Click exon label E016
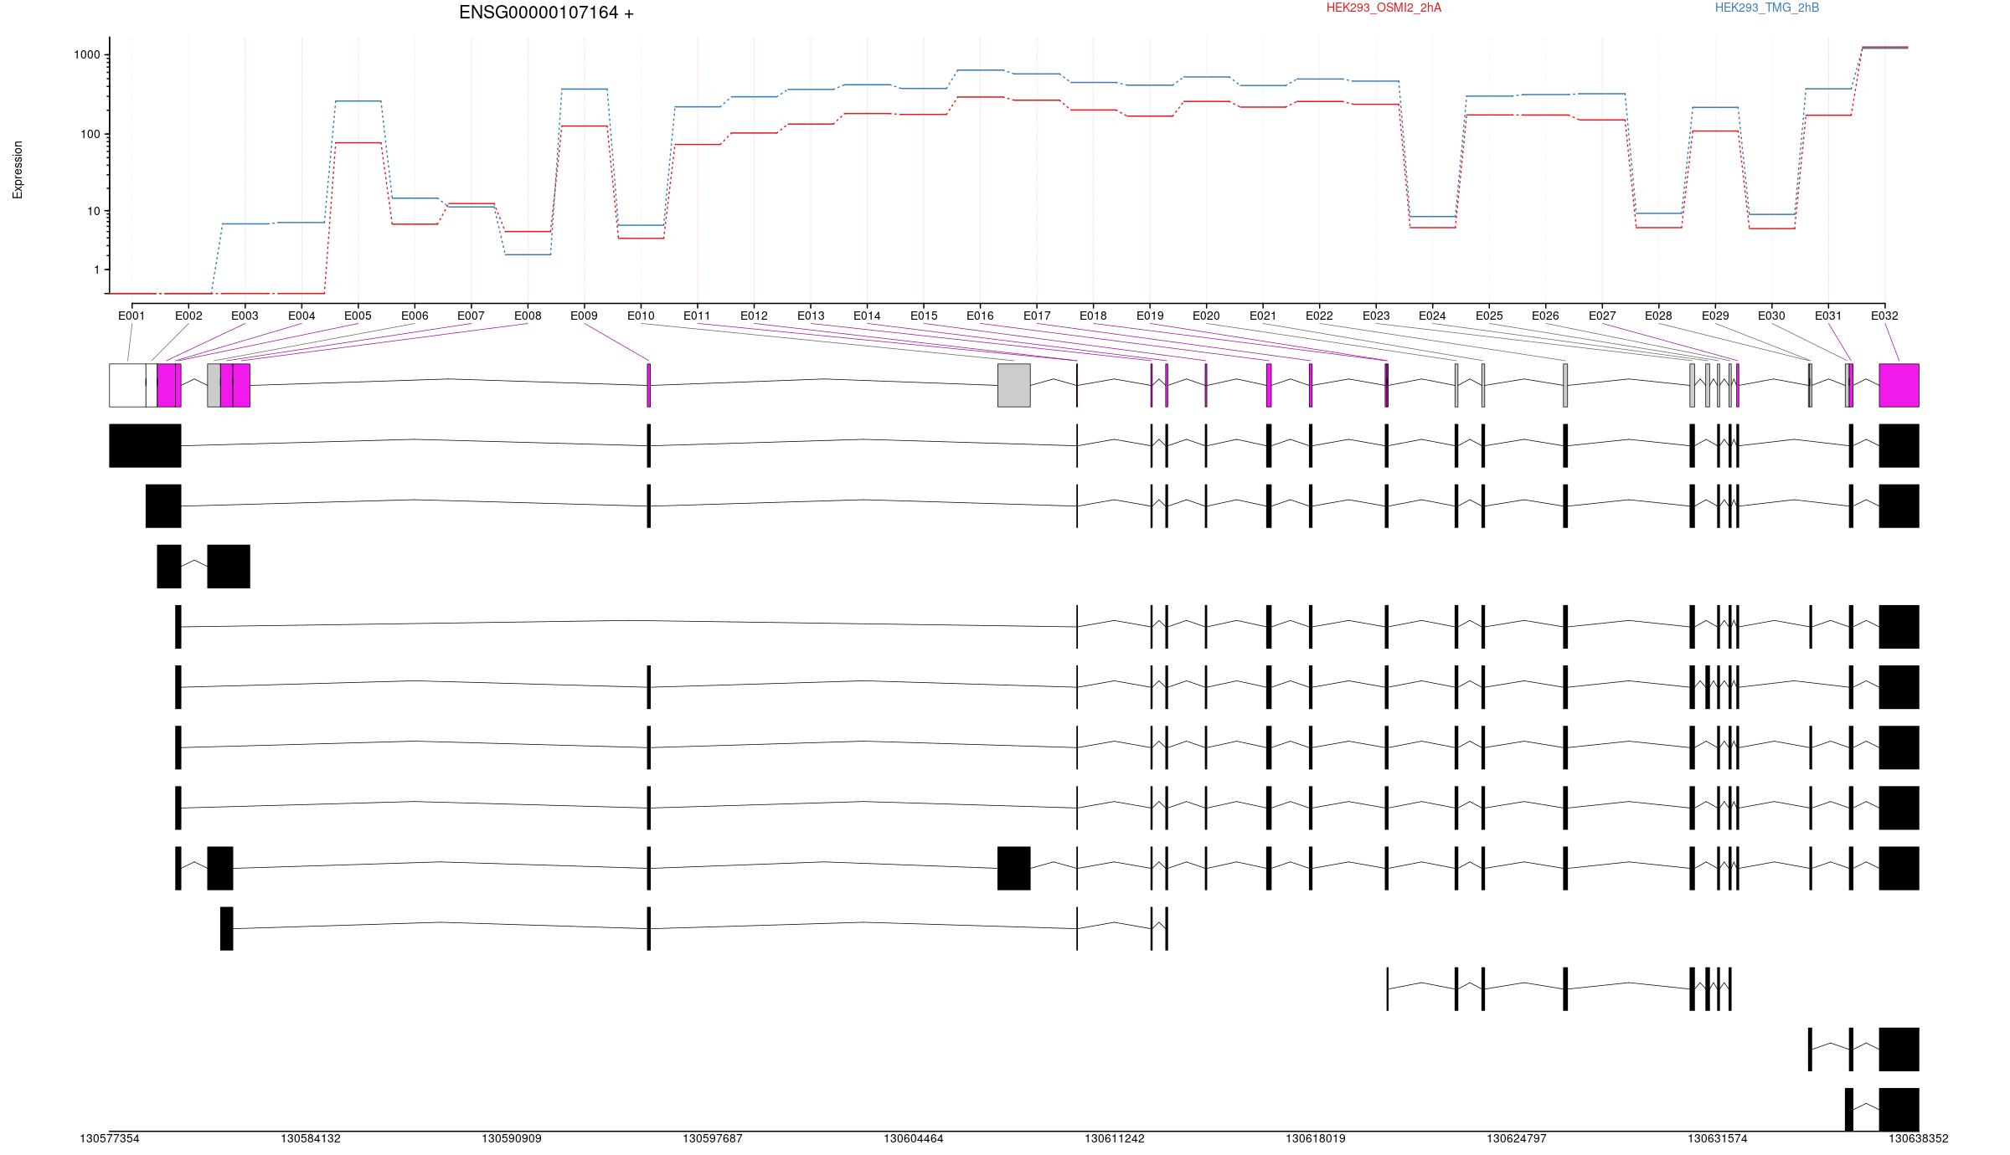 pyautogui.click(x=980, y=316)
